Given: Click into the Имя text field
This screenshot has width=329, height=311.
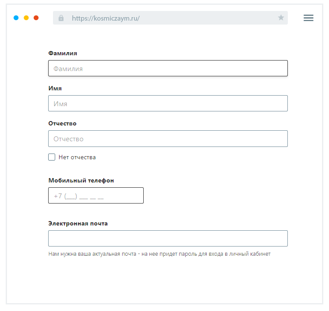Looking at the screenshot, I should (x=168, y=104).
